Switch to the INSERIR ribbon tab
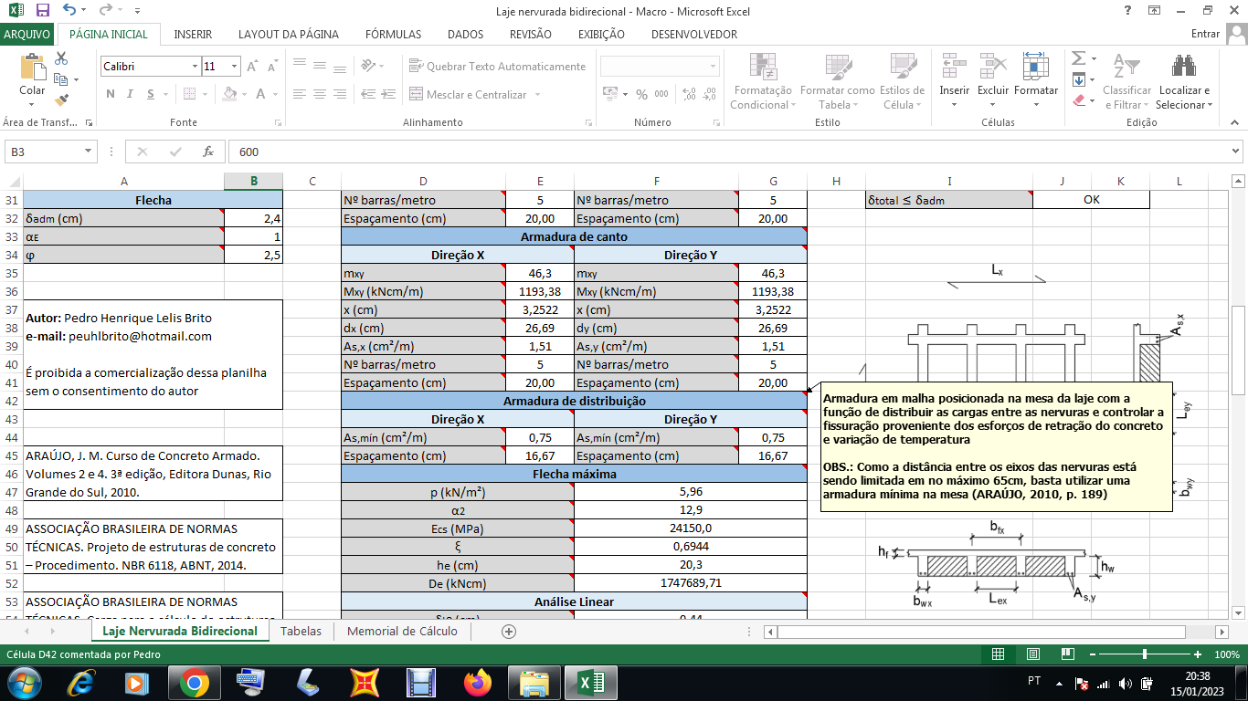Viewport: 1248px width, 701px height. [193, 35]
